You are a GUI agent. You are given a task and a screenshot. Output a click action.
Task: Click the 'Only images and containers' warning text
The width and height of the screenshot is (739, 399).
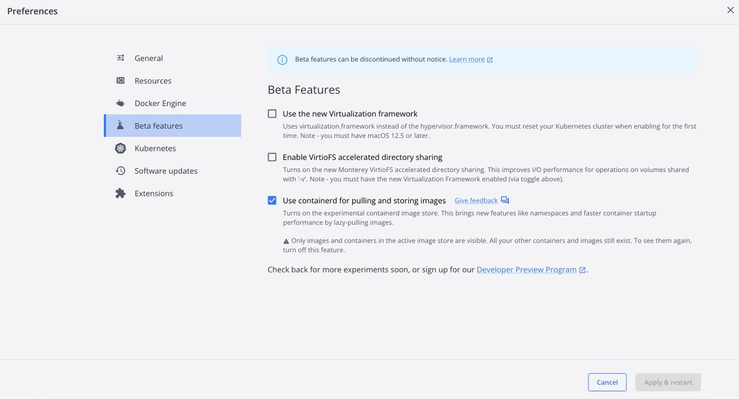[x=487, y=246]
